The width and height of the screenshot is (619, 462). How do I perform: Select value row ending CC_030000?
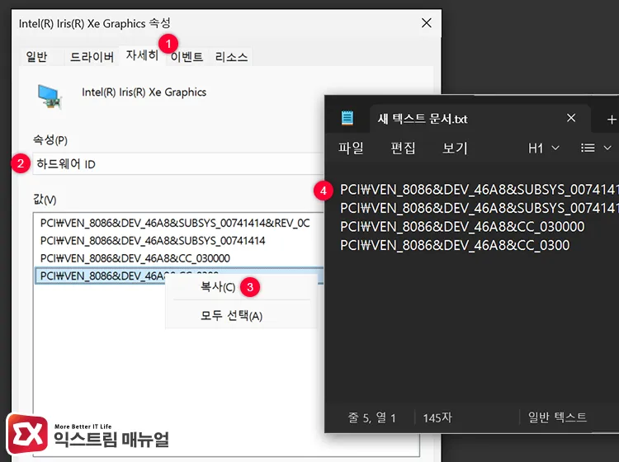click(135, 258)
